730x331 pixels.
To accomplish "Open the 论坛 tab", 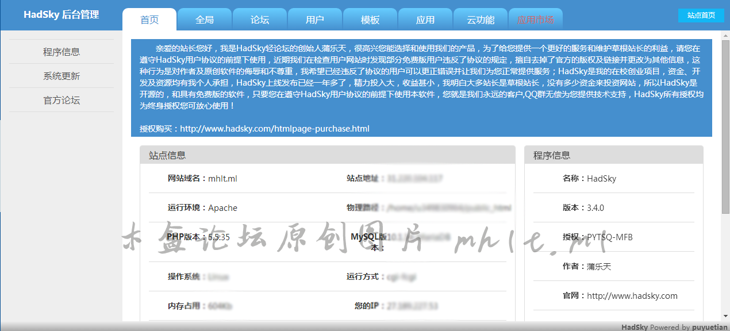I will click(x=260, y=20).
